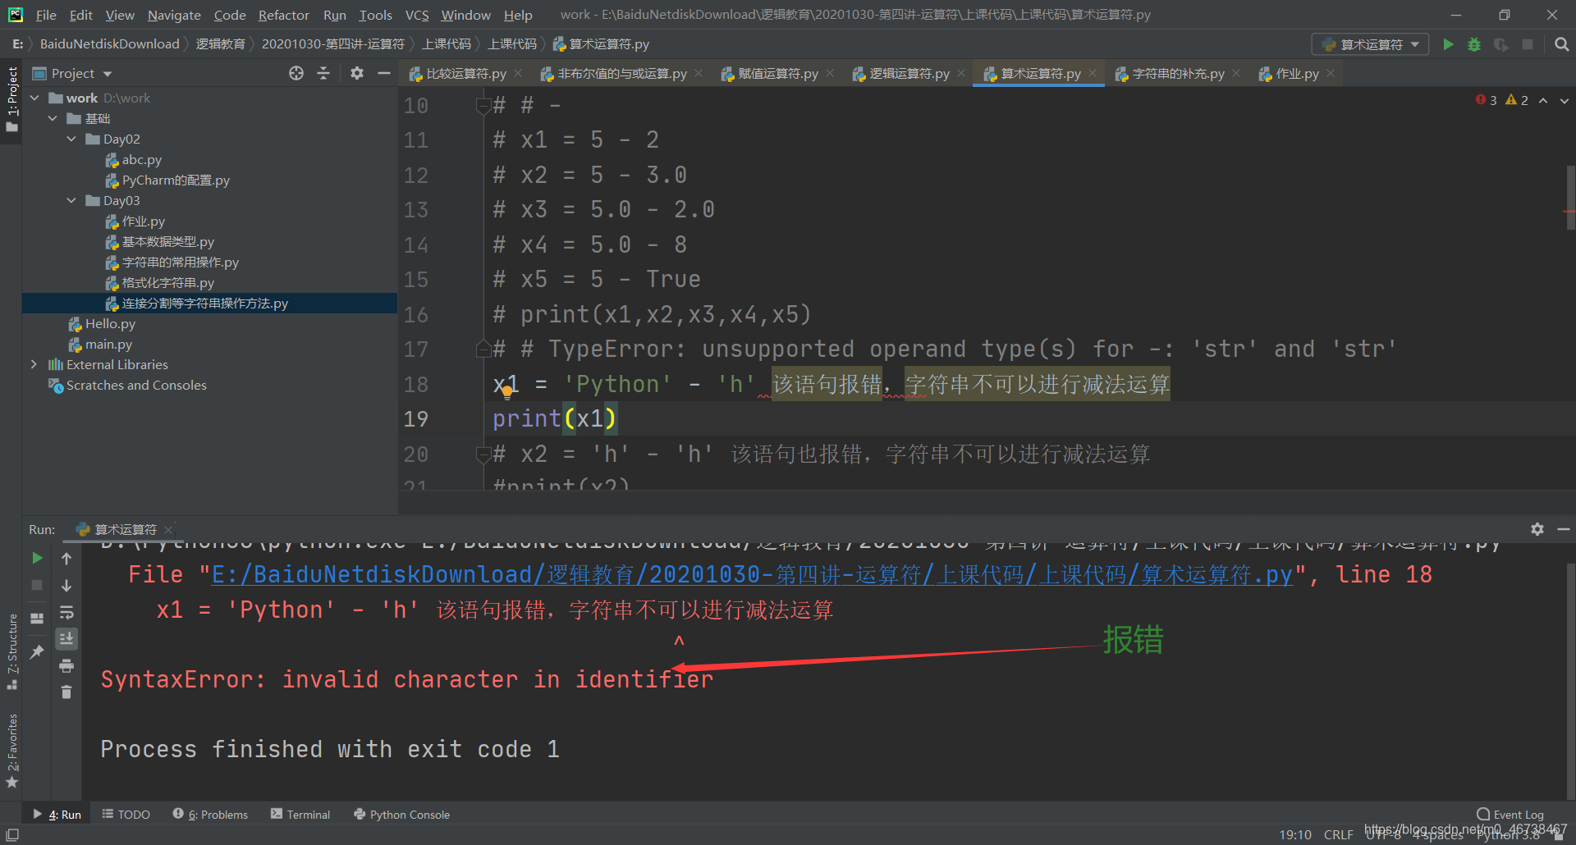Toggle scroll to end in Run console
Viewport: 1576px width, 845px height.
(66, 638)
